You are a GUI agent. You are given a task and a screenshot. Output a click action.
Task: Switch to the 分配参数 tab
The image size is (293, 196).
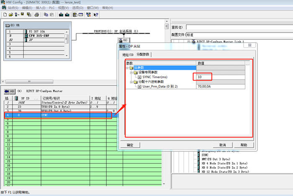[143, 54]
